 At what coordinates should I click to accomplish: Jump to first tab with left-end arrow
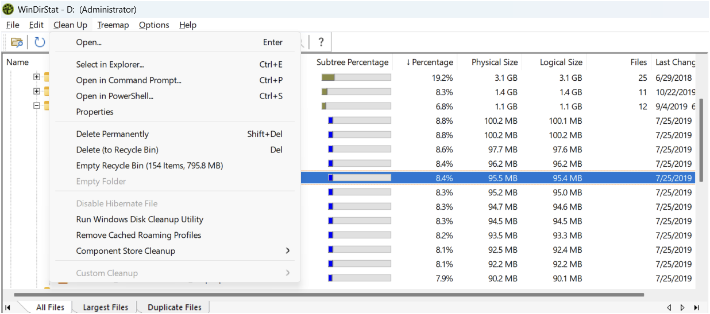pos(8,308)
